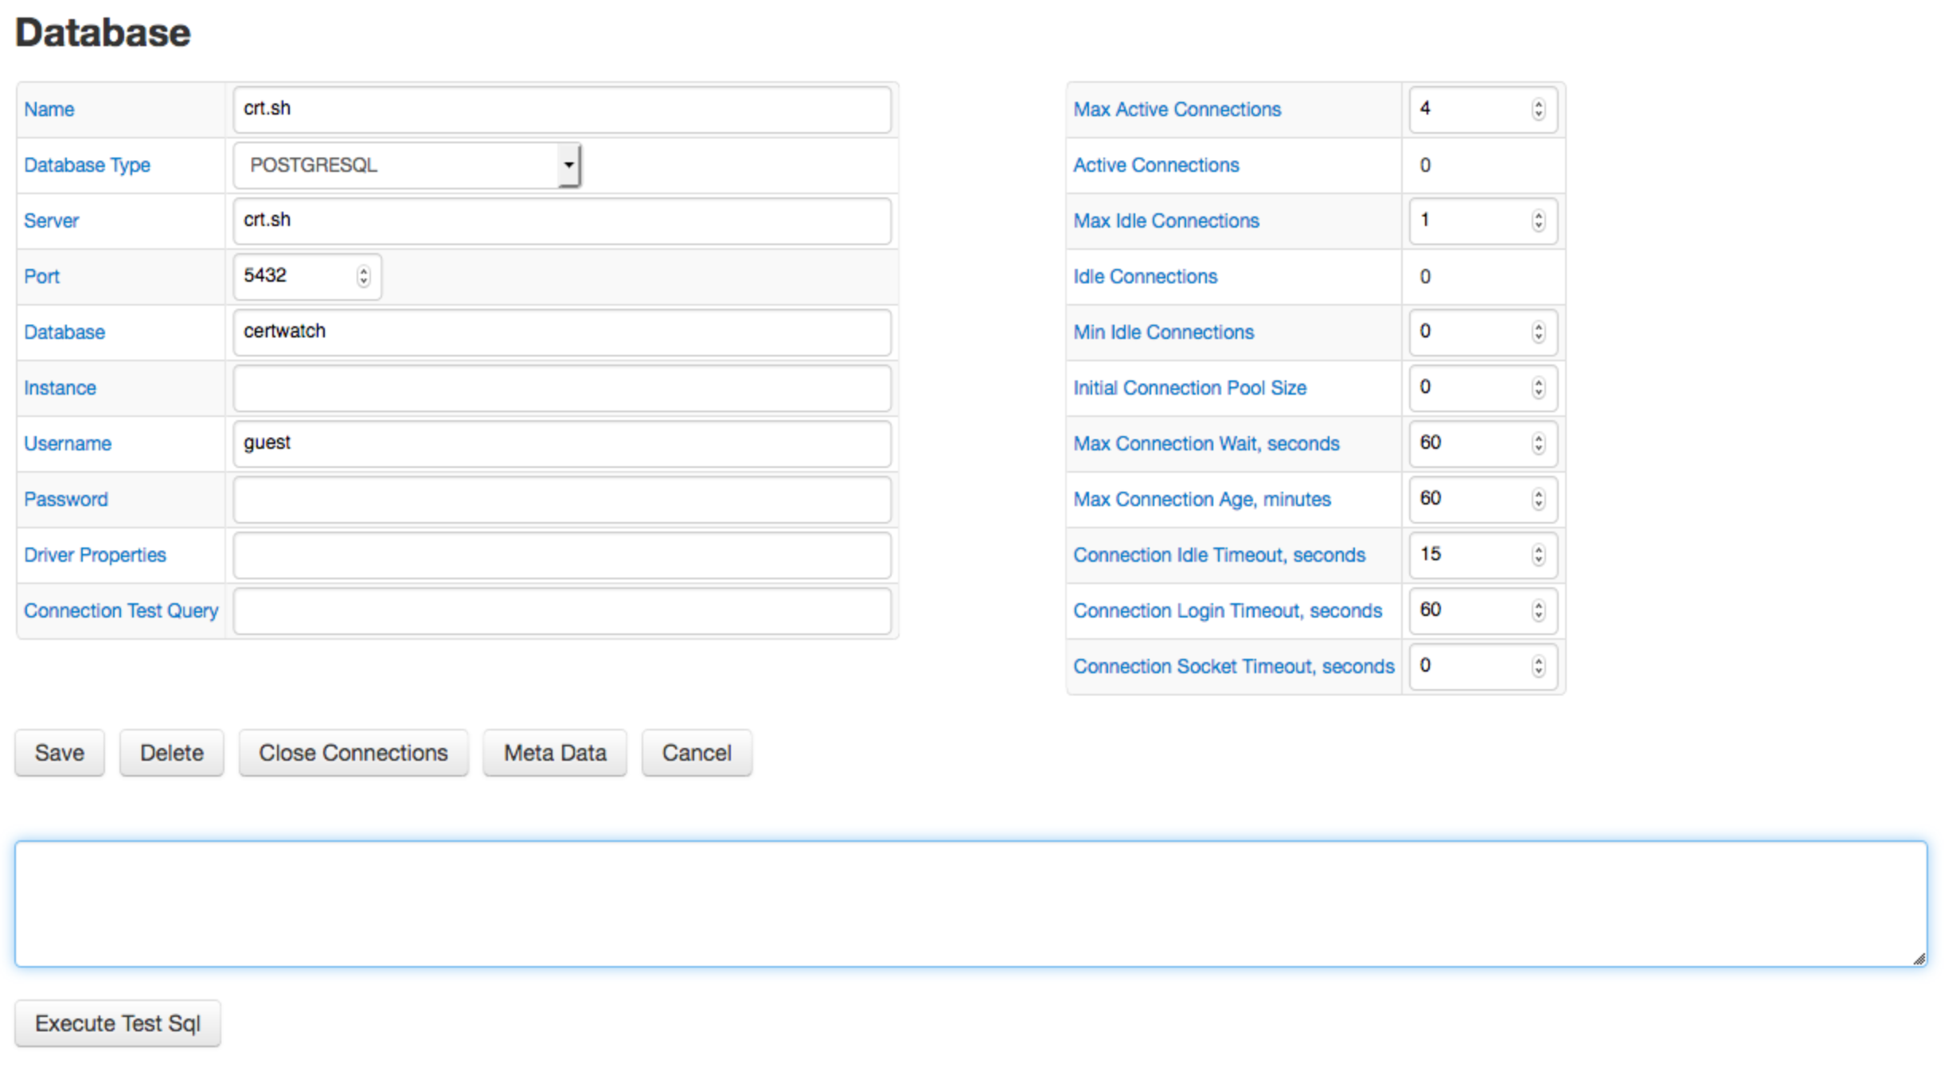Image resolution: width=1960 pixels, height=1087 pixels.
Task: Click Connection Login Timeout stepper arrows
Action: coord(1538,610)
